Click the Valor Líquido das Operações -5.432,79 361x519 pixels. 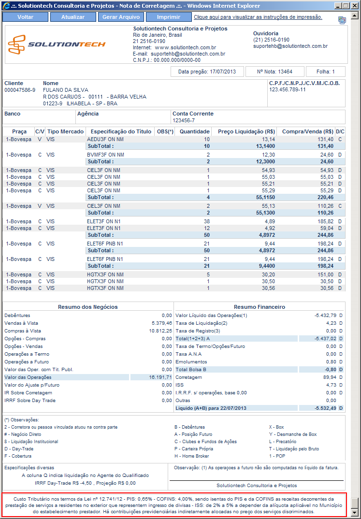point(326,316)
